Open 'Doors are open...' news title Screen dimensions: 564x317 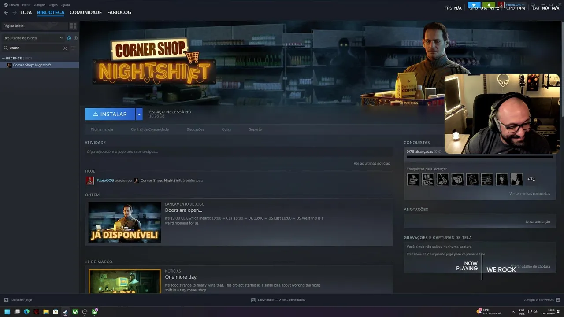[184, 210]
